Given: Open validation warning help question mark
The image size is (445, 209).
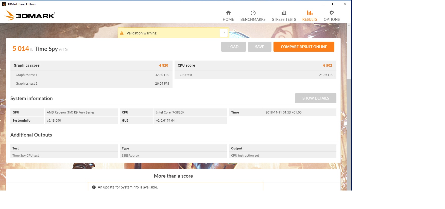Looking at the screenshot, I should pos(224,33).
